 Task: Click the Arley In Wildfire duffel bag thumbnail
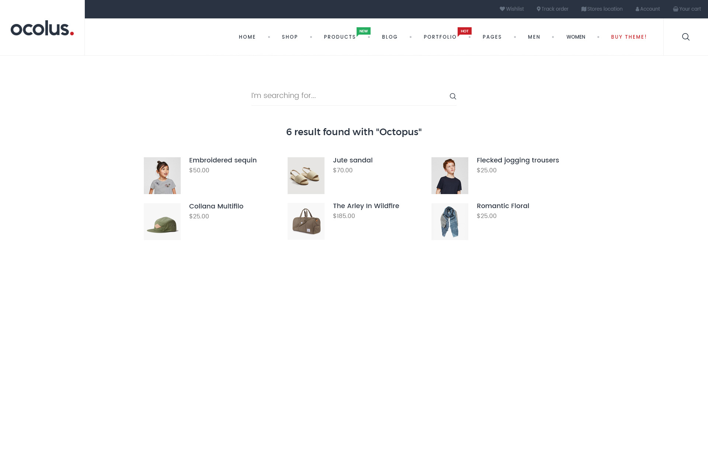click(306, 221)
